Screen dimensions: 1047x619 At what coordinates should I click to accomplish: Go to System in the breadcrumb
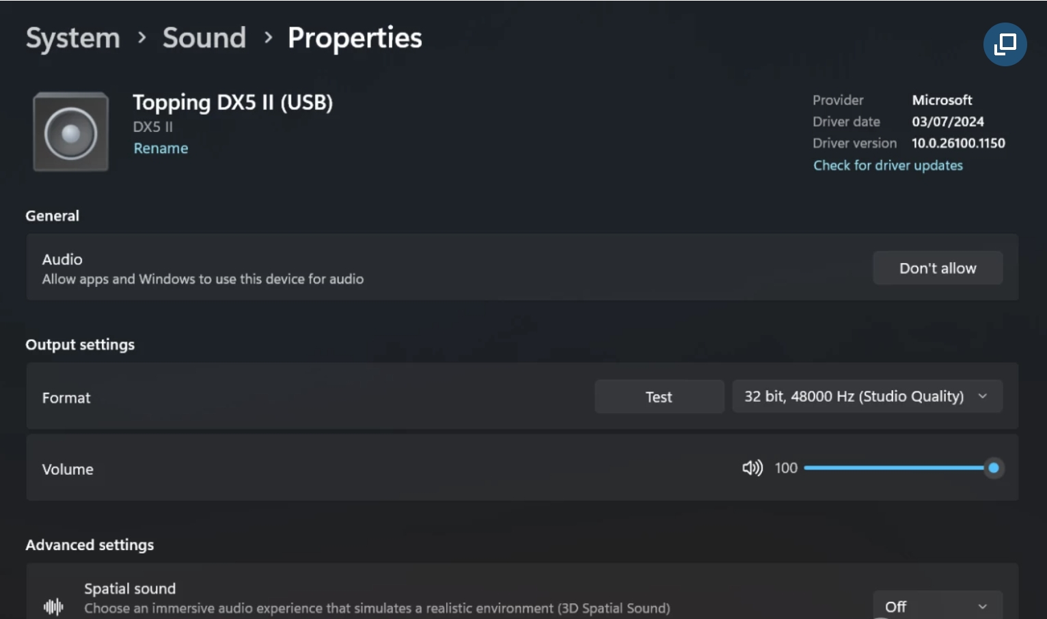72,38
